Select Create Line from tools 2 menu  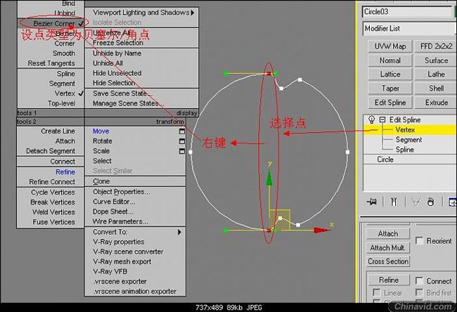(58, 131)
